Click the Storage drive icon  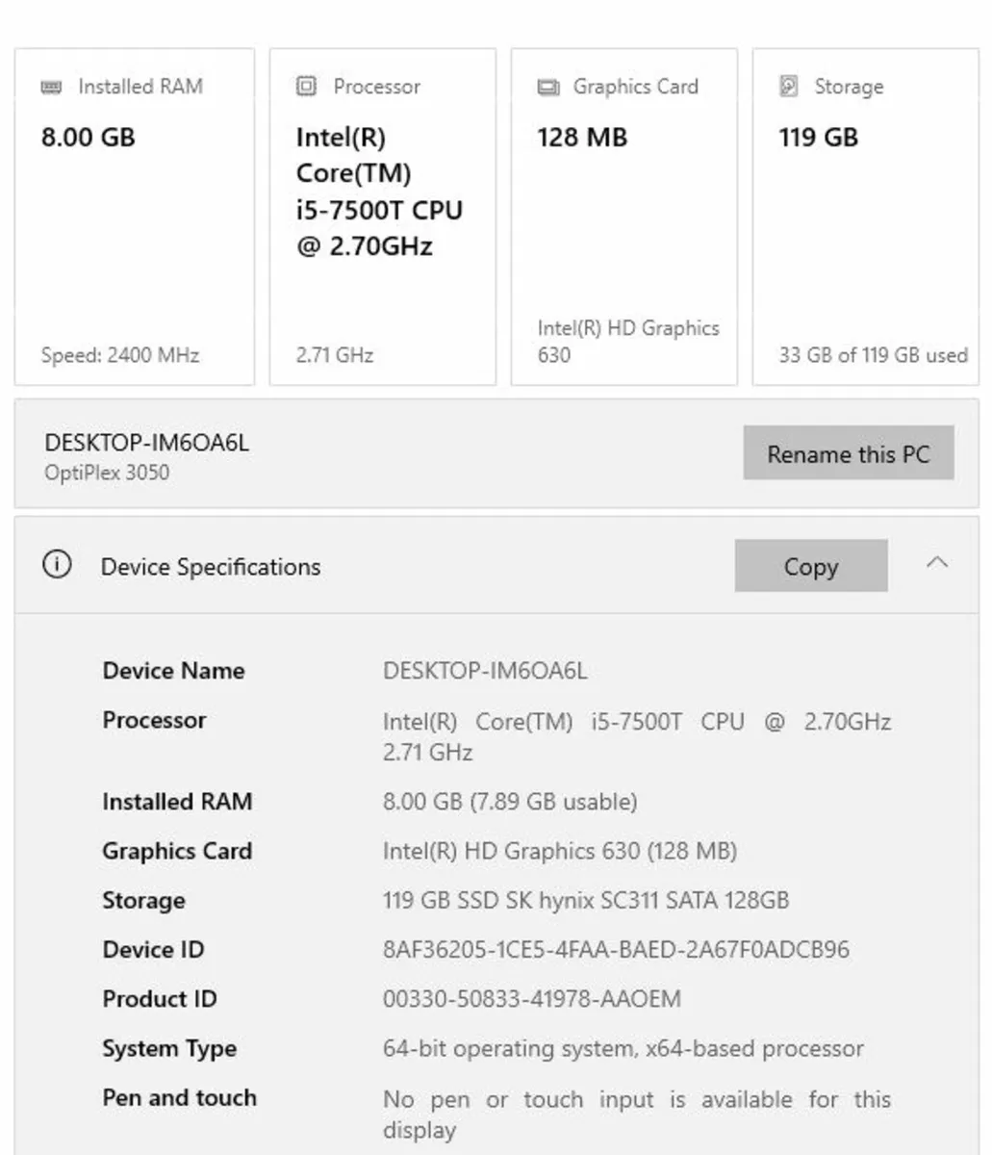(x=789, y=87)
